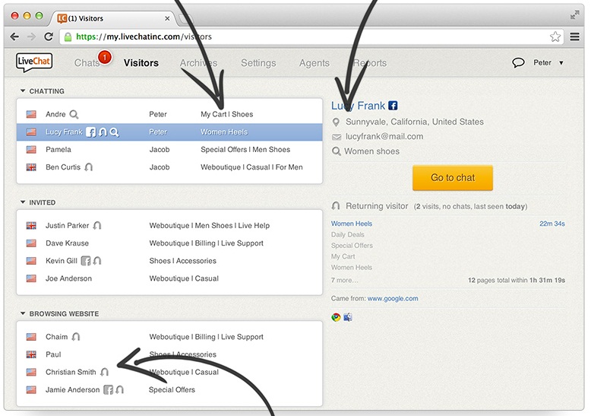Select visitor Christian Smith in browsing list
Viewport: 591px width, 416px height.
click(x=71, y=373)
